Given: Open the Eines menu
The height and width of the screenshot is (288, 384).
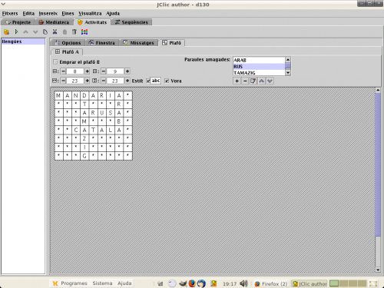Looking at the screenshot, I should (68, 13).
